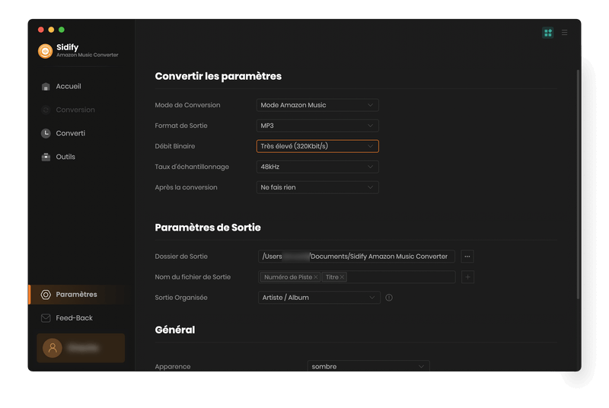Open Outils in the sidebar

point(65,157)
